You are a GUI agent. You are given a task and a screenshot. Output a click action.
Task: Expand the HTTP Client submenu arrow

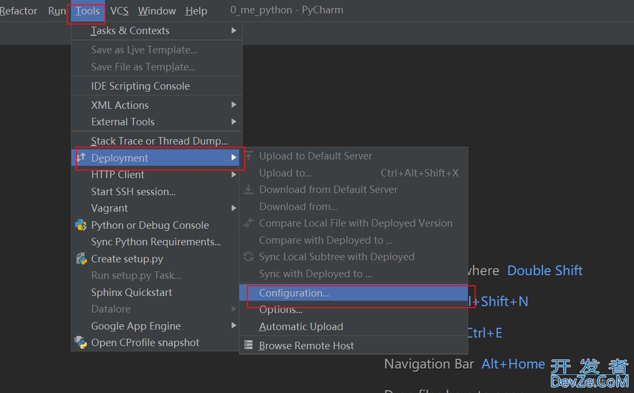tap(234, 174)
